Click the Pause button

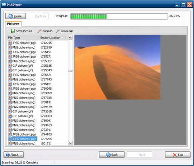pos(16,16)
